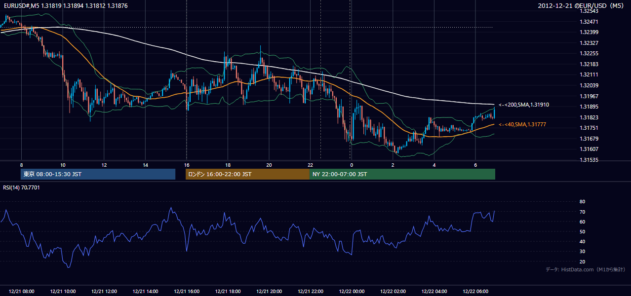Click hour tick 8 on the price chart axis
The height and width of the screenshot is (296, 631).
21,165
